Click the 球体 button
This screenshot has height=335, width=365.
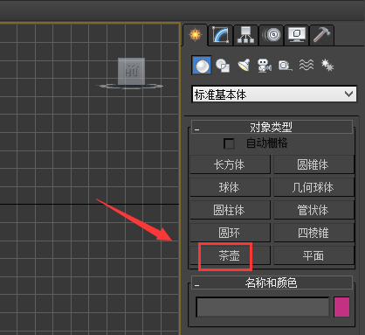click(230, 187)
